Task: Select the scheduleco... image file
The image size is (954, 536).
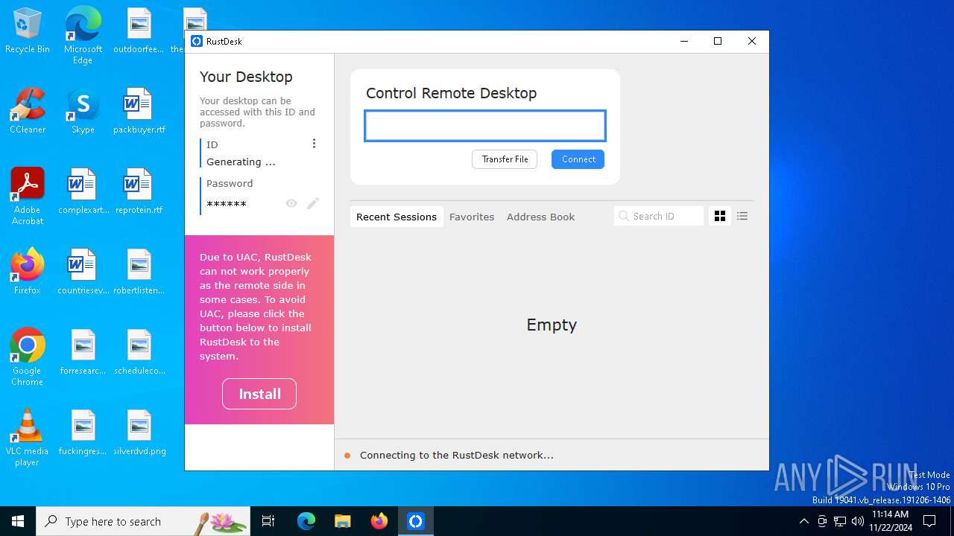Action: tap(139, 352)
